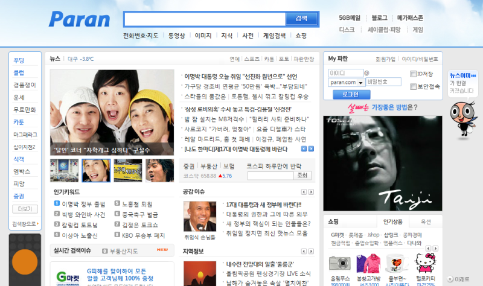
Task: Open 경품쟁이 in the left sidebar
Action: coord(25,85)
